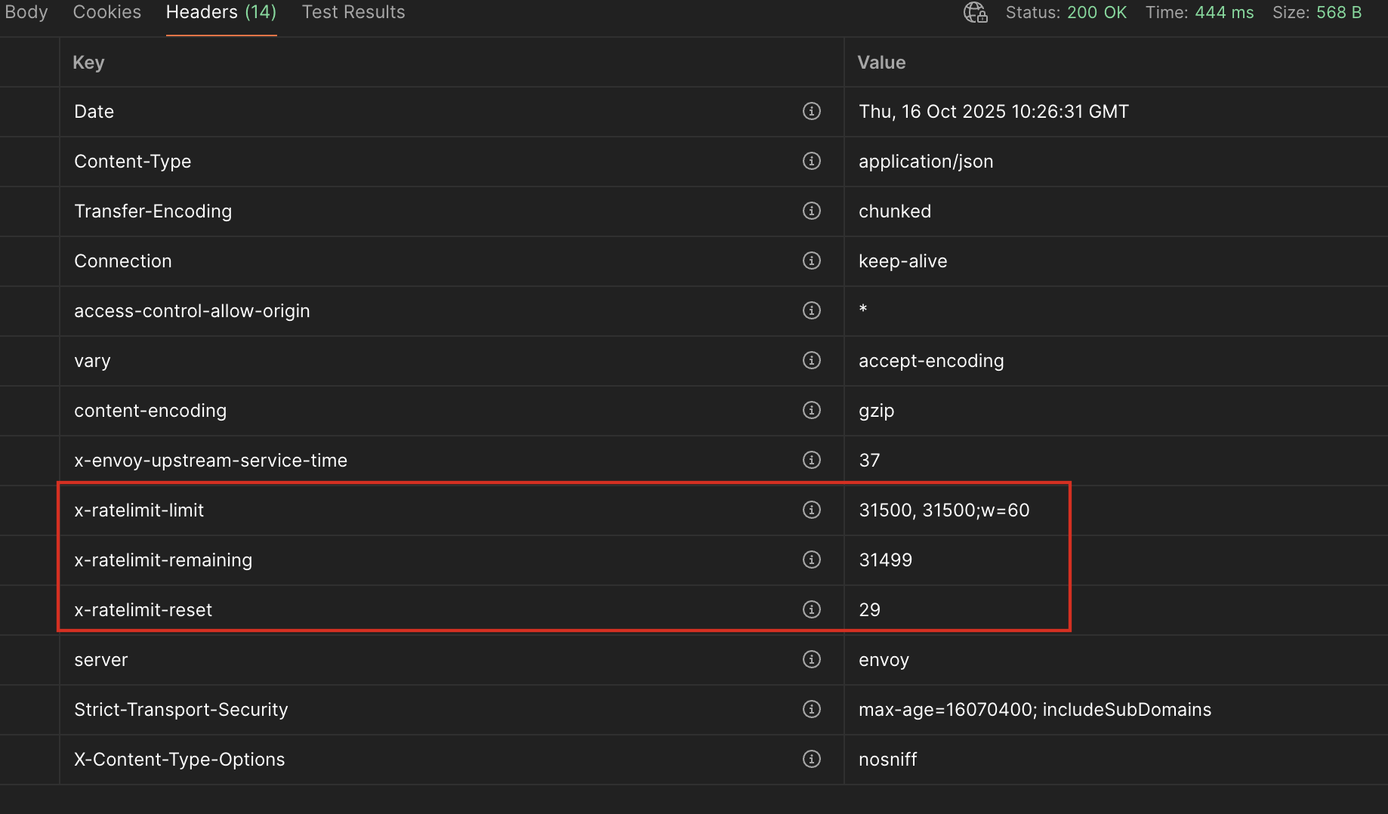Select the x-ratelimit-reset key
This screenshot has width=1388, height=814.
pyautogui.click(x=143, y=610)
